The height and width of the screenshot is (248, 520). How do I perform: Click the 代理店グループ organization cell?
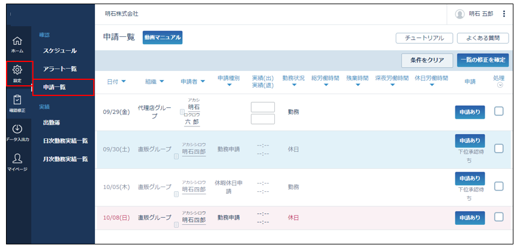155,112
